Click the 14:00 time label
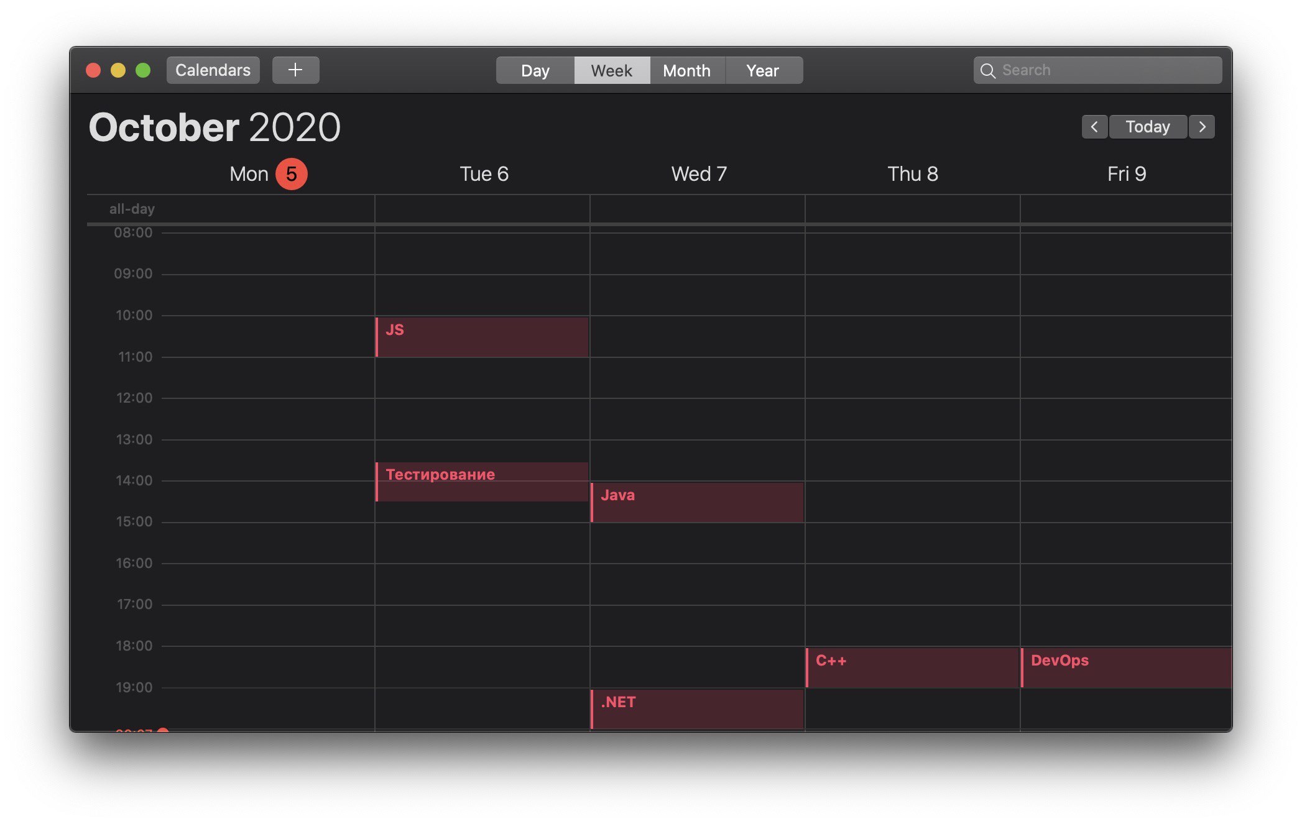 (134, 480)
